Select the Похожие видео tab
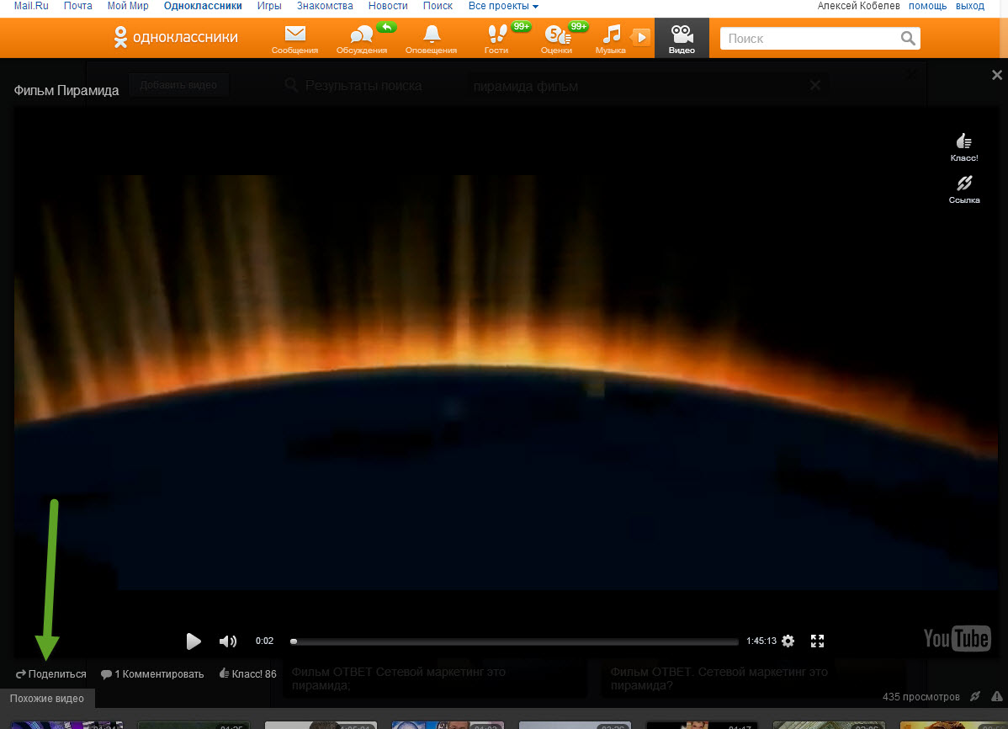The width and height of the screenshot is (1008, 729). coord(47,698)
